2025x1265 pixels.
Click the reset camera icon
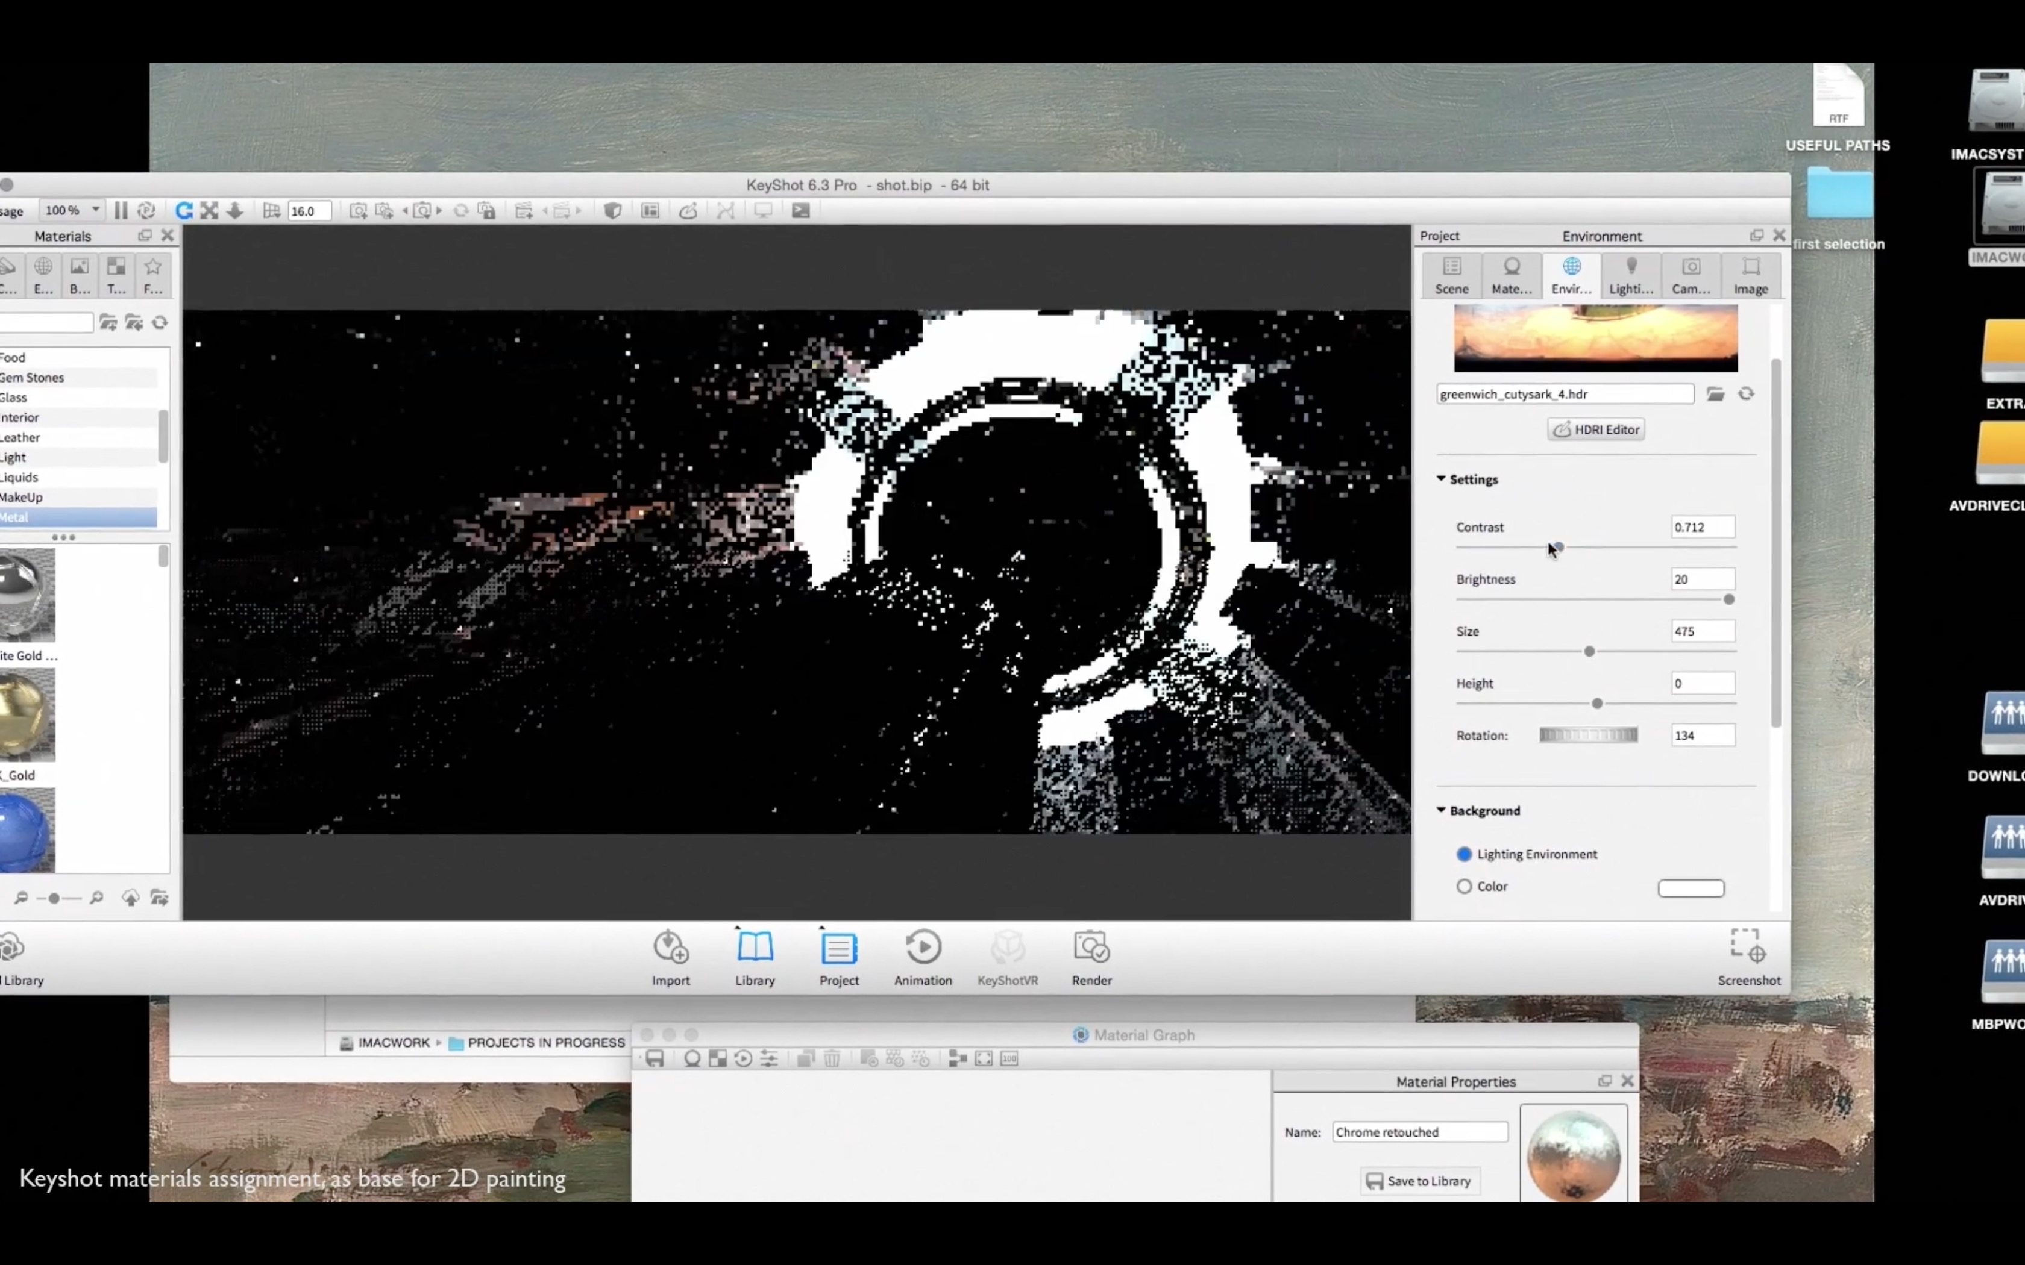tap(461, 211)
